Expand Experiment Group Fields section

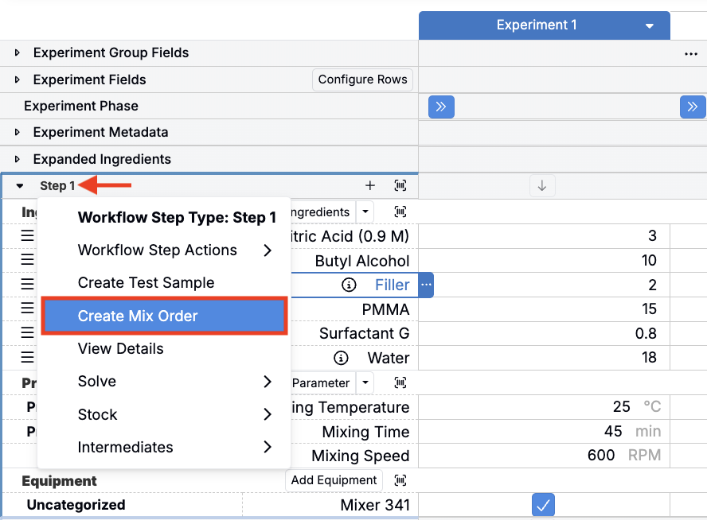(18, 53)
